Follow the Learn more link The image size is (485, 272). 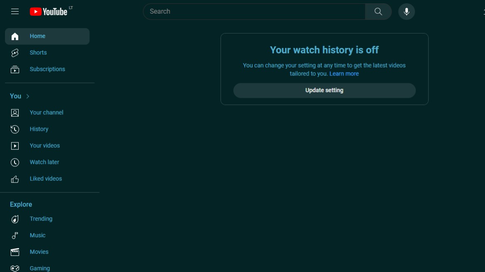(344, 74)
